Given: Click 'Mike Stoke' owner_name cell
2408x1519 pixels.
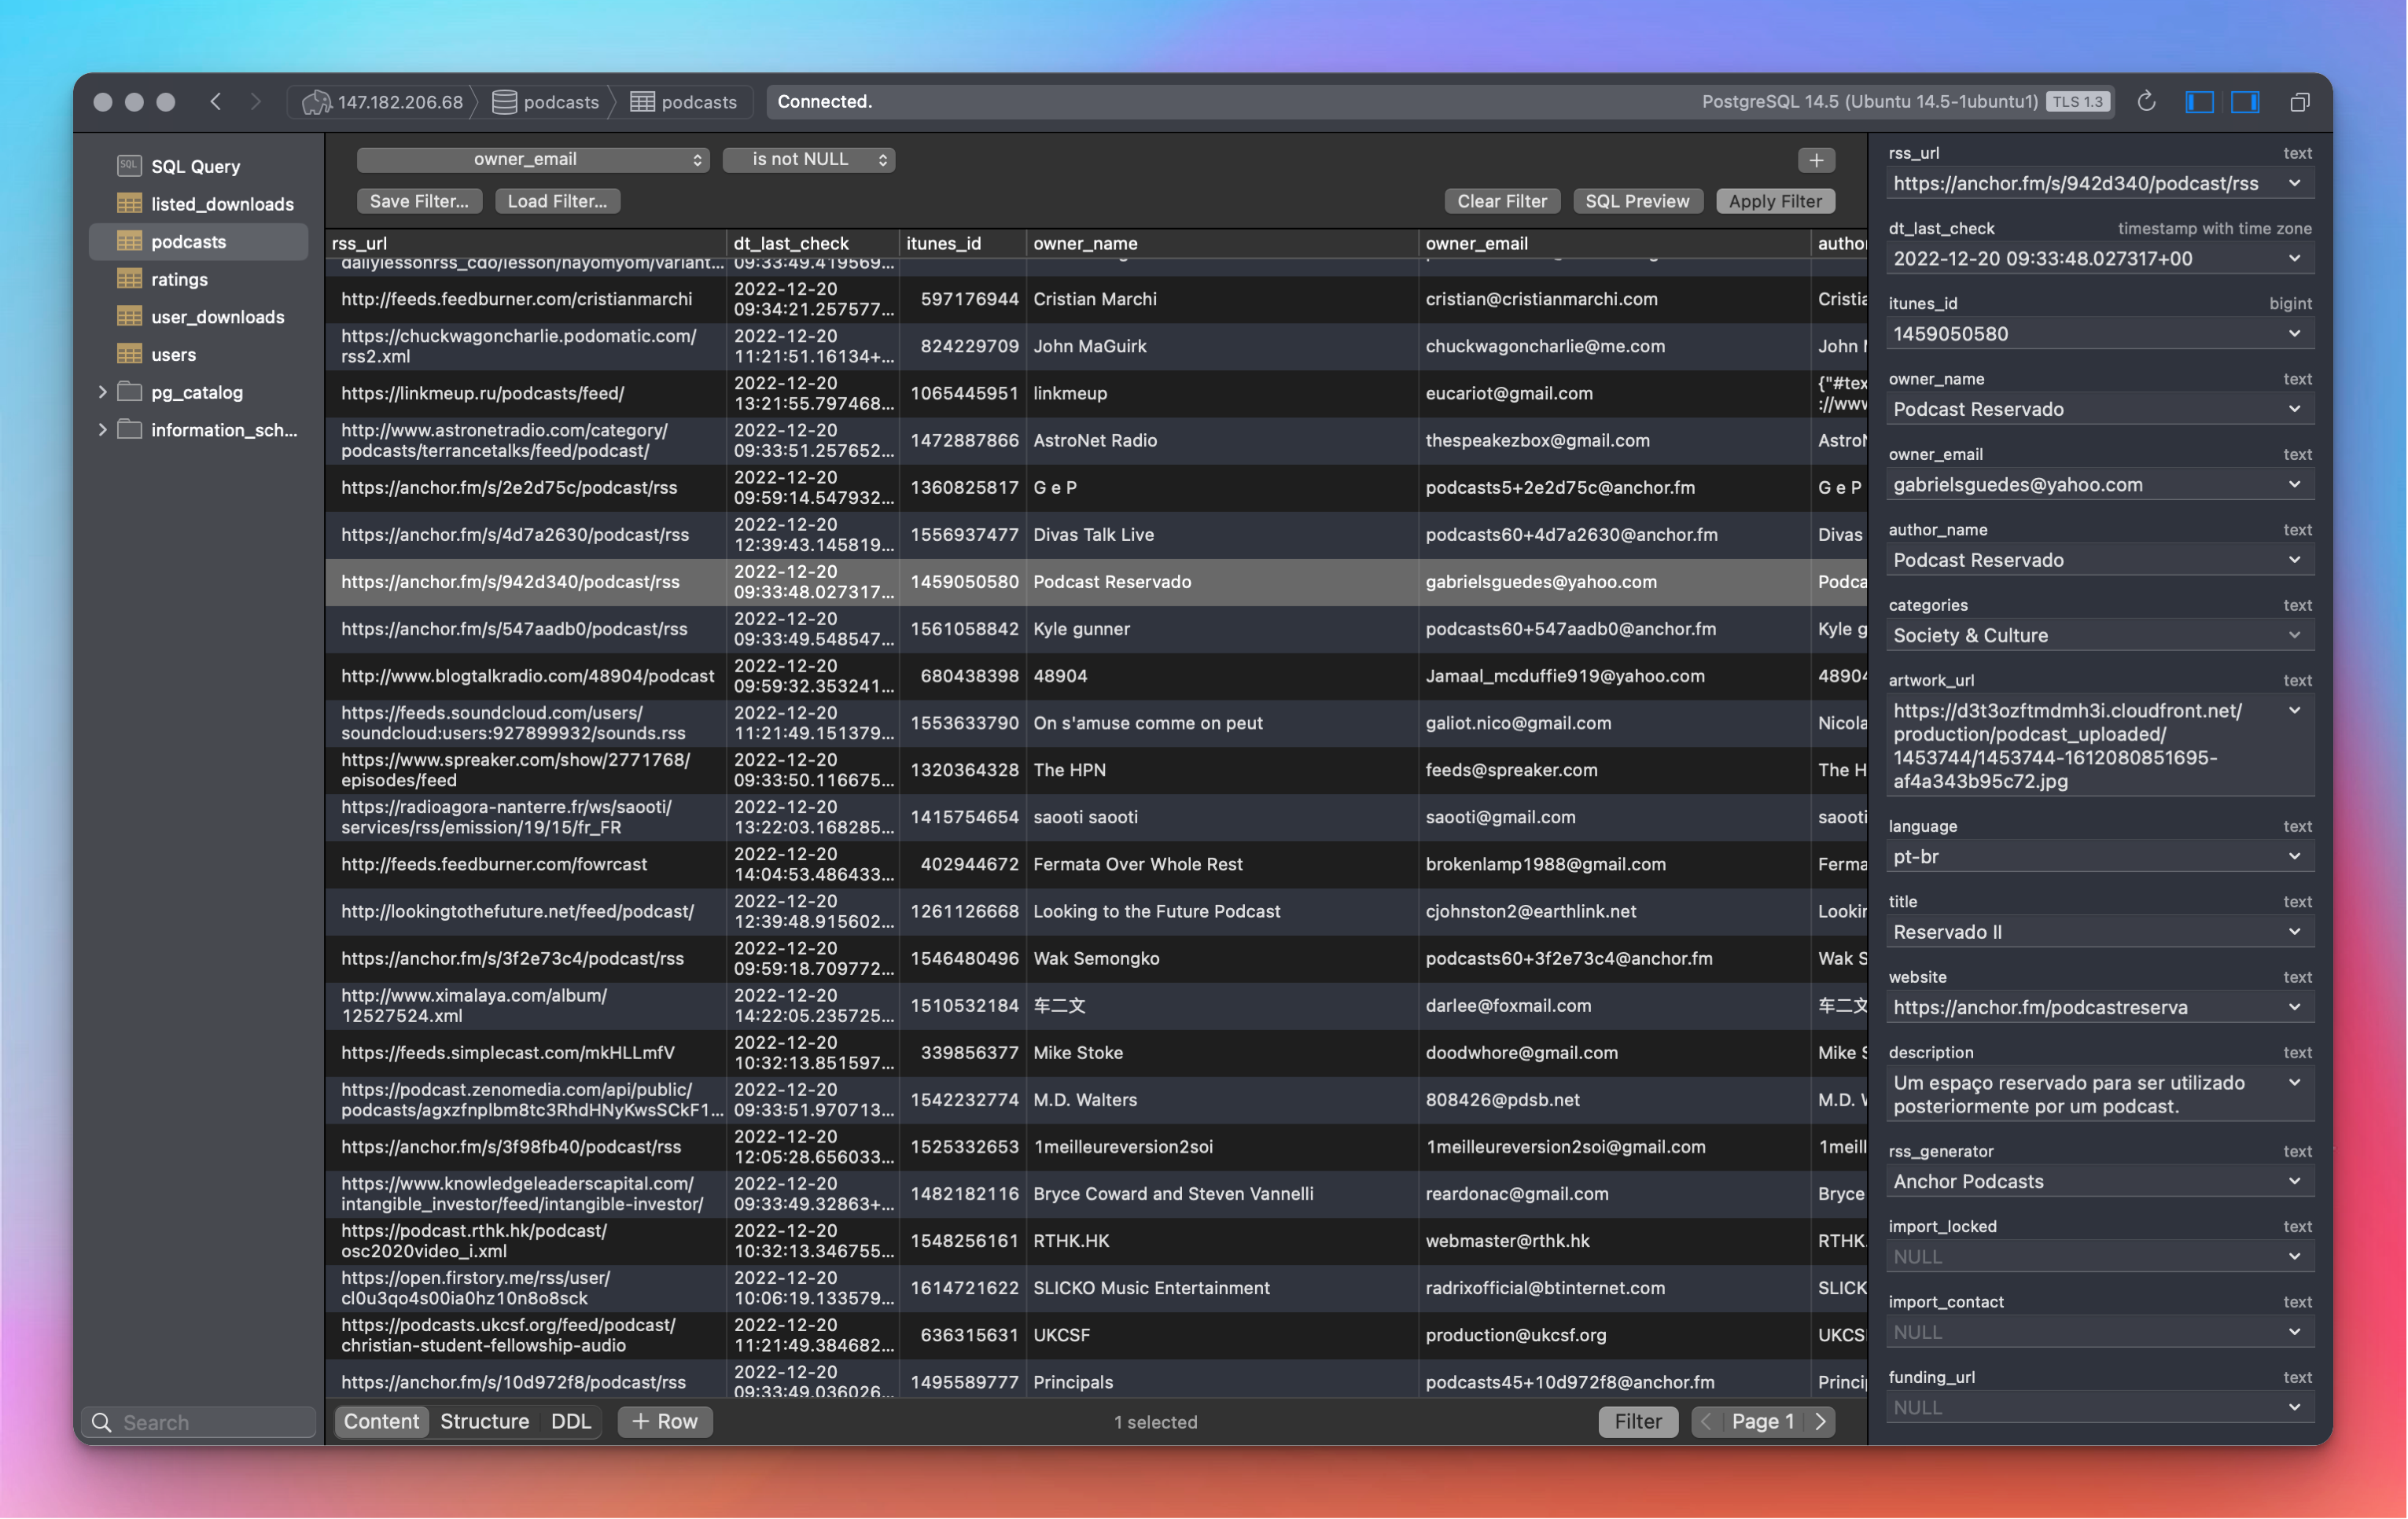Looking at the screenshot, I should pos(1222,1052).
